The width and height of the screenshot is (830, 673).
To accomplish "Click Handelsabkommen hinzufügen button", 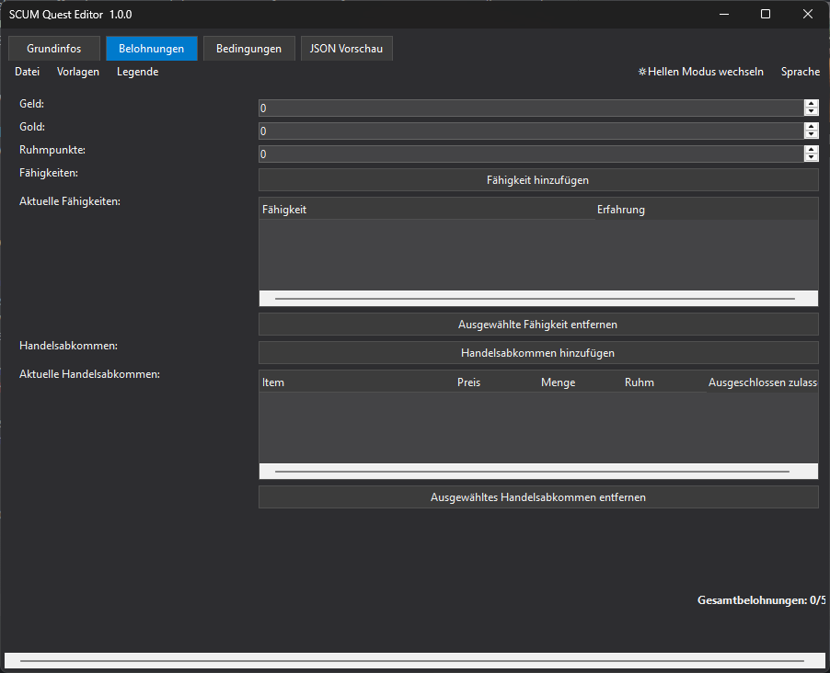I will (537, 353).
